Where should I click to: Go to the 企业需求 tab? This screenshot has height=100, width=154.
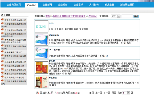tap(78, 5)
